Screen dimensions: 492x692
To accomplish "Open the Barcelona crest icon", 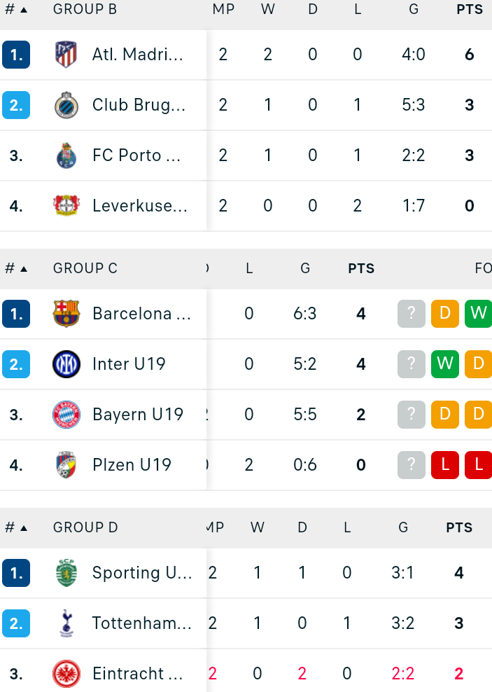I will tap(66, 314).
